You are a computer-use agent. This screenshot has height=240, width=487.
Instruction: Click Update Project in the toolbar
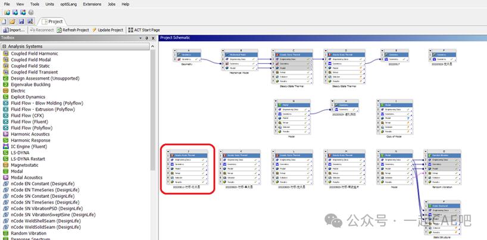click(x=108, y=30)
